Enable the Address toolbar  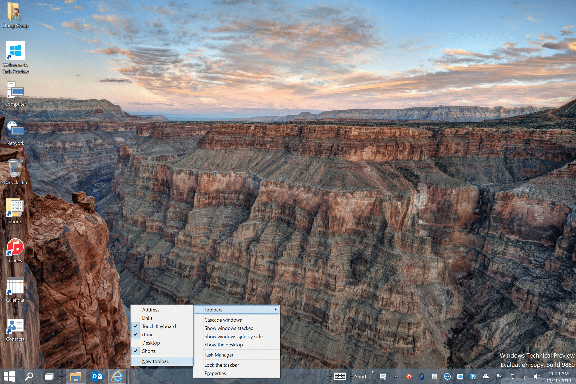click(162, 310)
